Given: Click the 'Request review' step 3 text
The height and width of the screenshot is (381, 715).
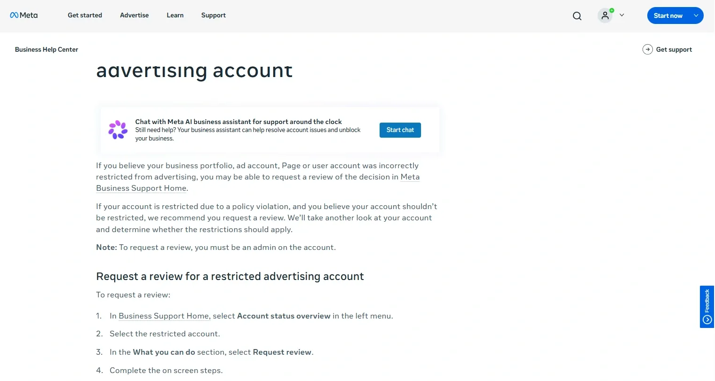Looking at the screenshot, I should (x=282, y=352).
